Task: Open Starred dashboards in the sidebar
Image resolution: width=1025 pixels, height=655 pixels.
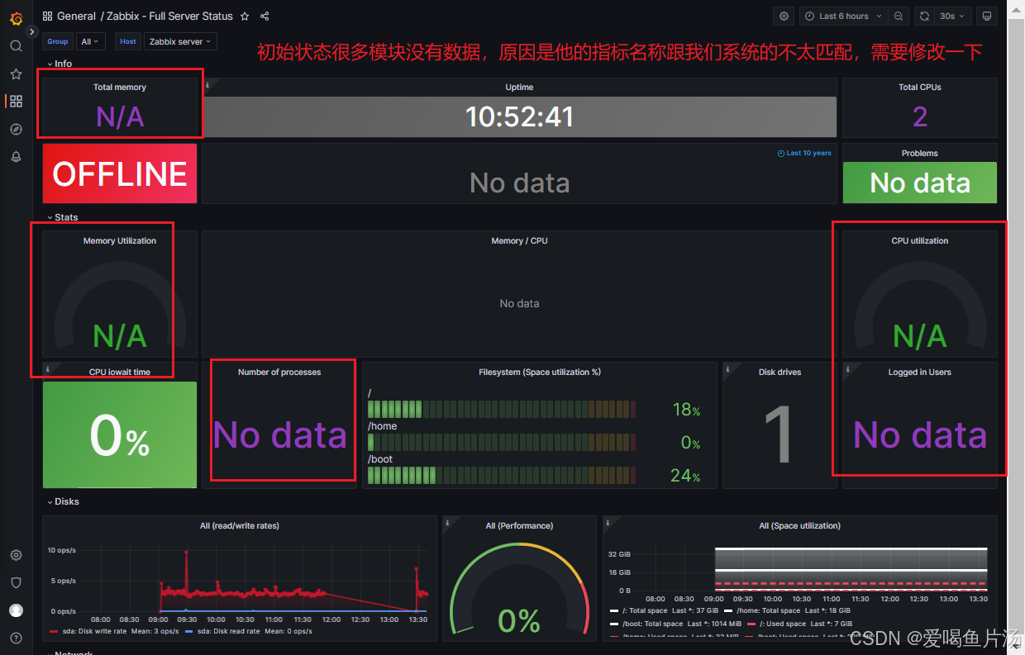Action: [x=16, y=74]
